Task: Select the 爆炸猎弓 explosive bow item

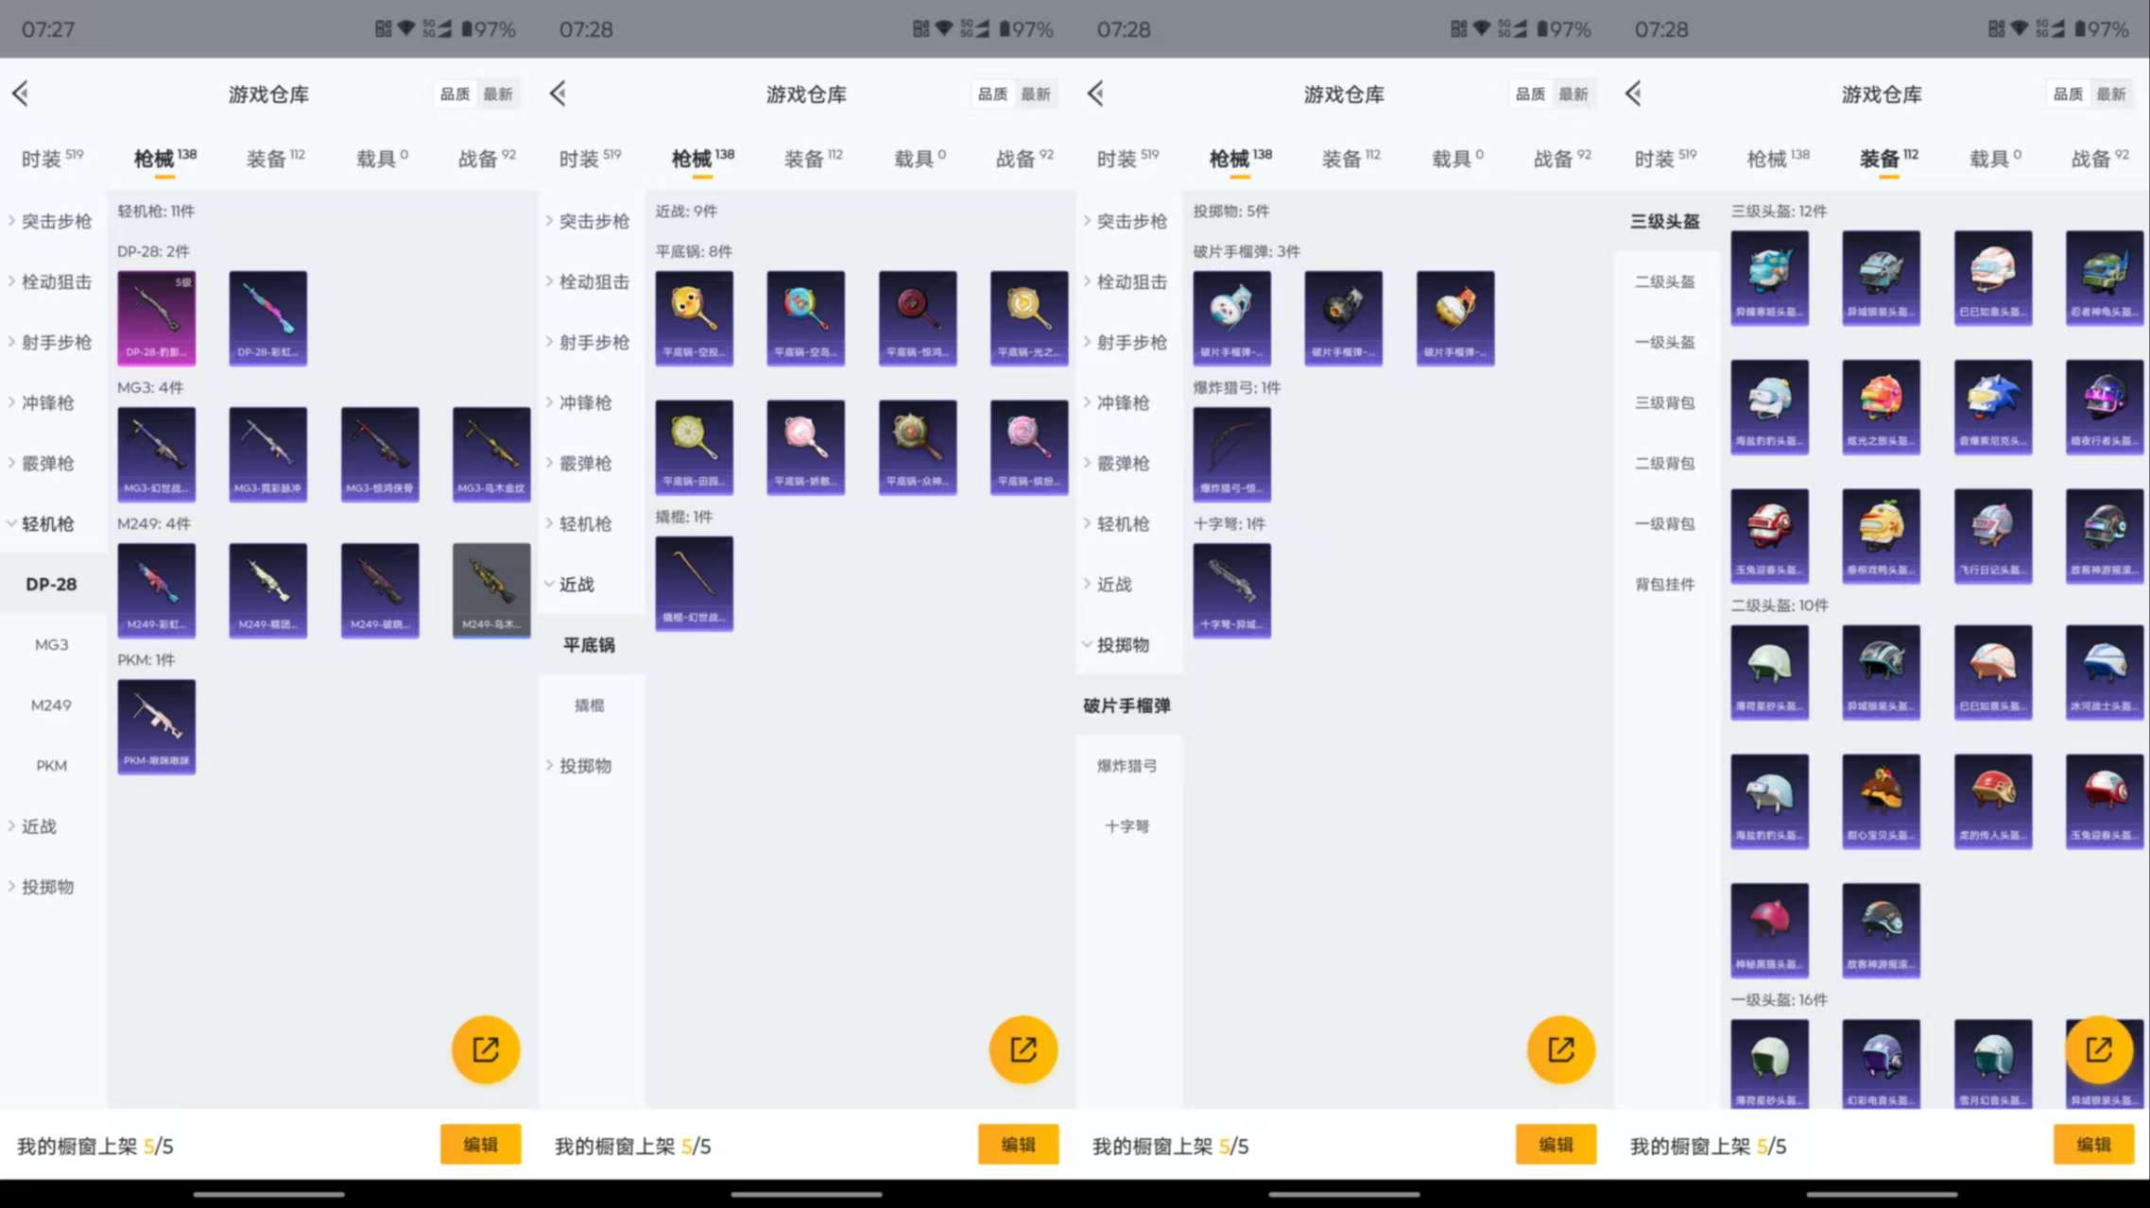Action: pyautogui.click(x=1230, y=452)
